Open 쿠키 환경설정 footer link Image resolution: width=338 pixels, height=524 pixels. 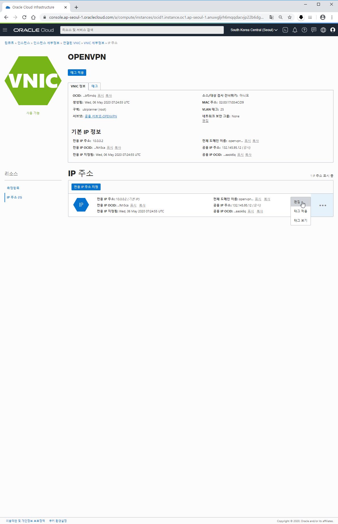[x=58, y=521]
